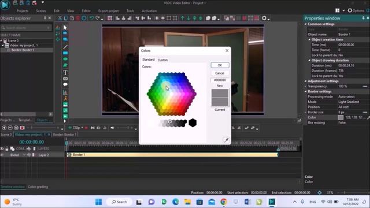370x208 pixels.
Task: Toggle the eye visibility icon in LAYERS header
Action: (x=2, y=148)
